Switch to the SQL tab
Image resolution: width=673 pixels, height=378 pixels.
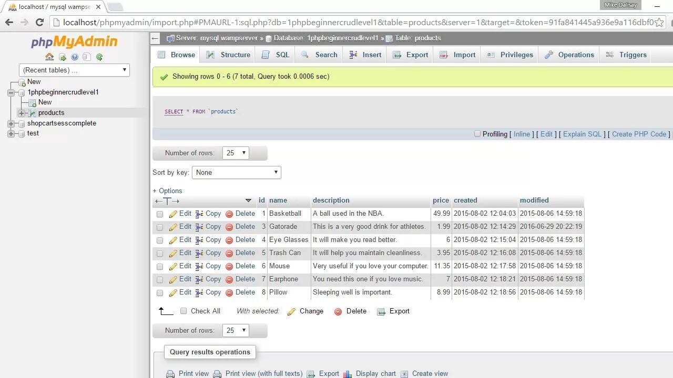[276, 55]
